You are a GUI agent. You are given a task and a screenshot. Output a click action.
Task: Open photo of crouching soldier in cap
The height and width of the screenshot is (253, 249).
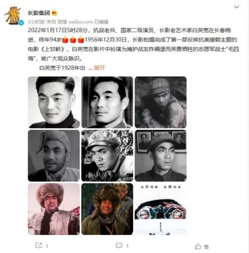coord(161,102)
